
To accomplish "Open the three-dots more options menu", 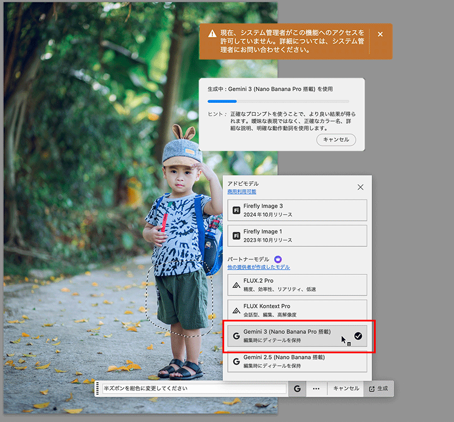I will pos(316,389).
